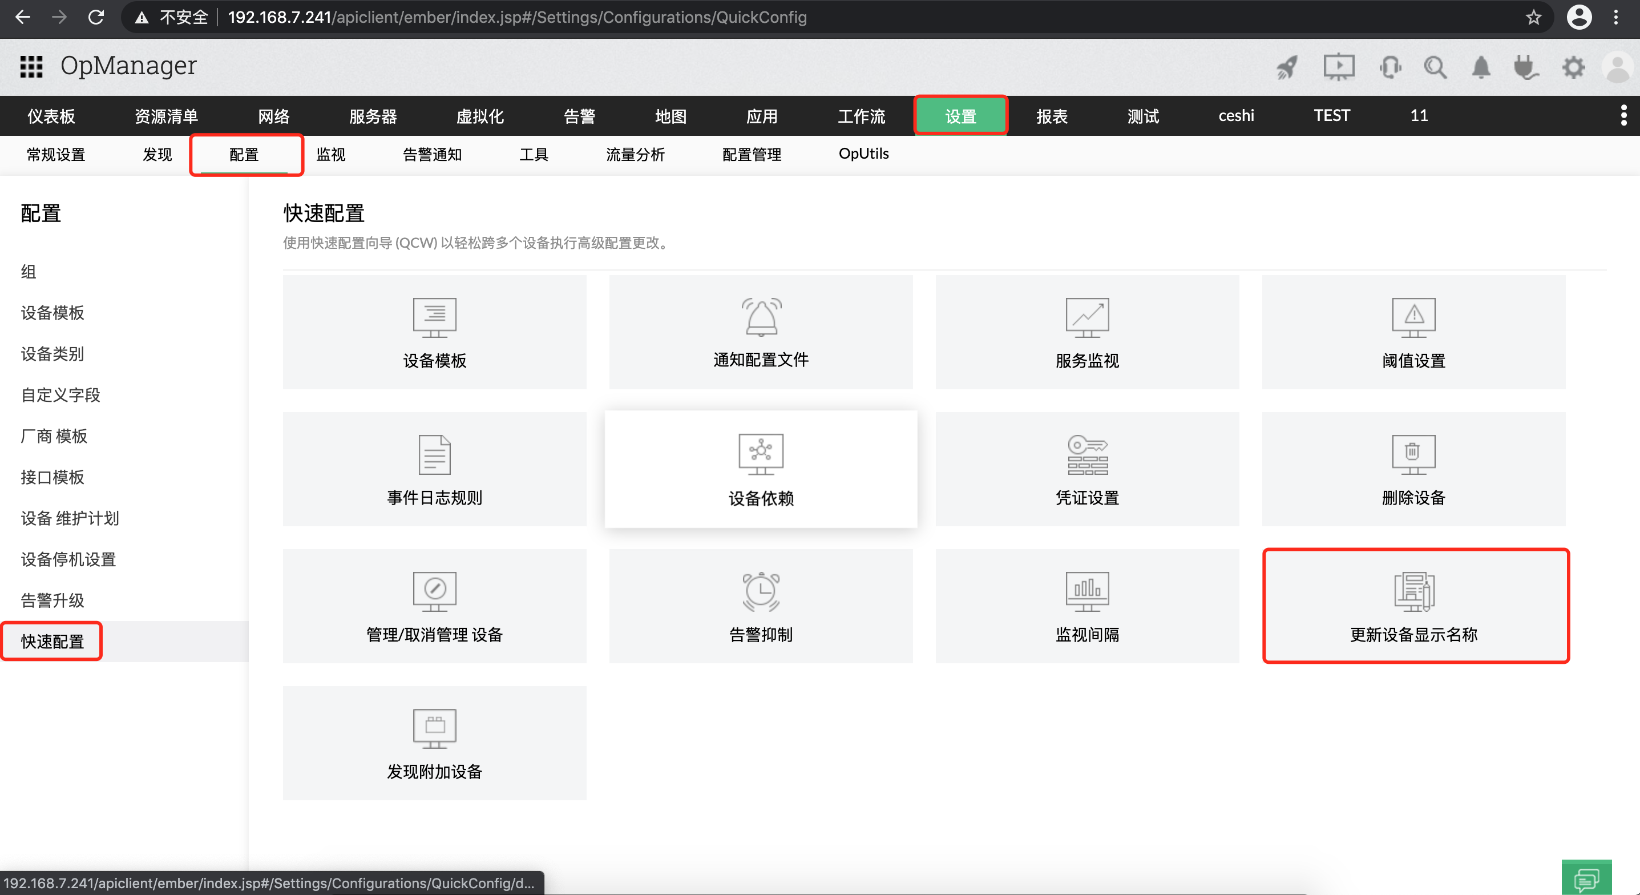Go to the 工作流 main tab
This screenshot has width=1640, height=895.
[861, 116]
